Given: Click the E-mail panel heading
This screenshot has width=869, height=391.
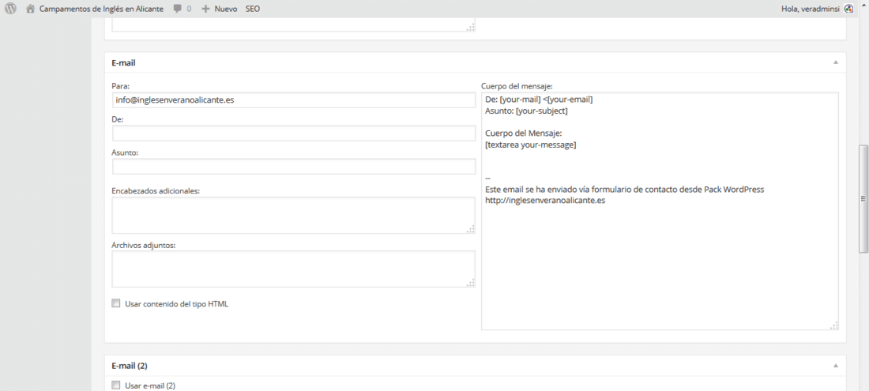Looking at the screenshot, I should [x=123, y=63].
